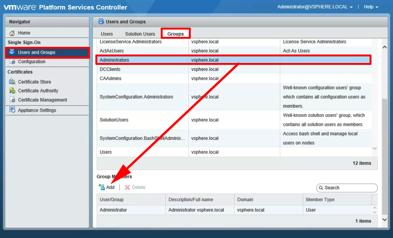The image size is (393, 238).
Task: Click the Appliance Settings icon
Action: point(12,110)
